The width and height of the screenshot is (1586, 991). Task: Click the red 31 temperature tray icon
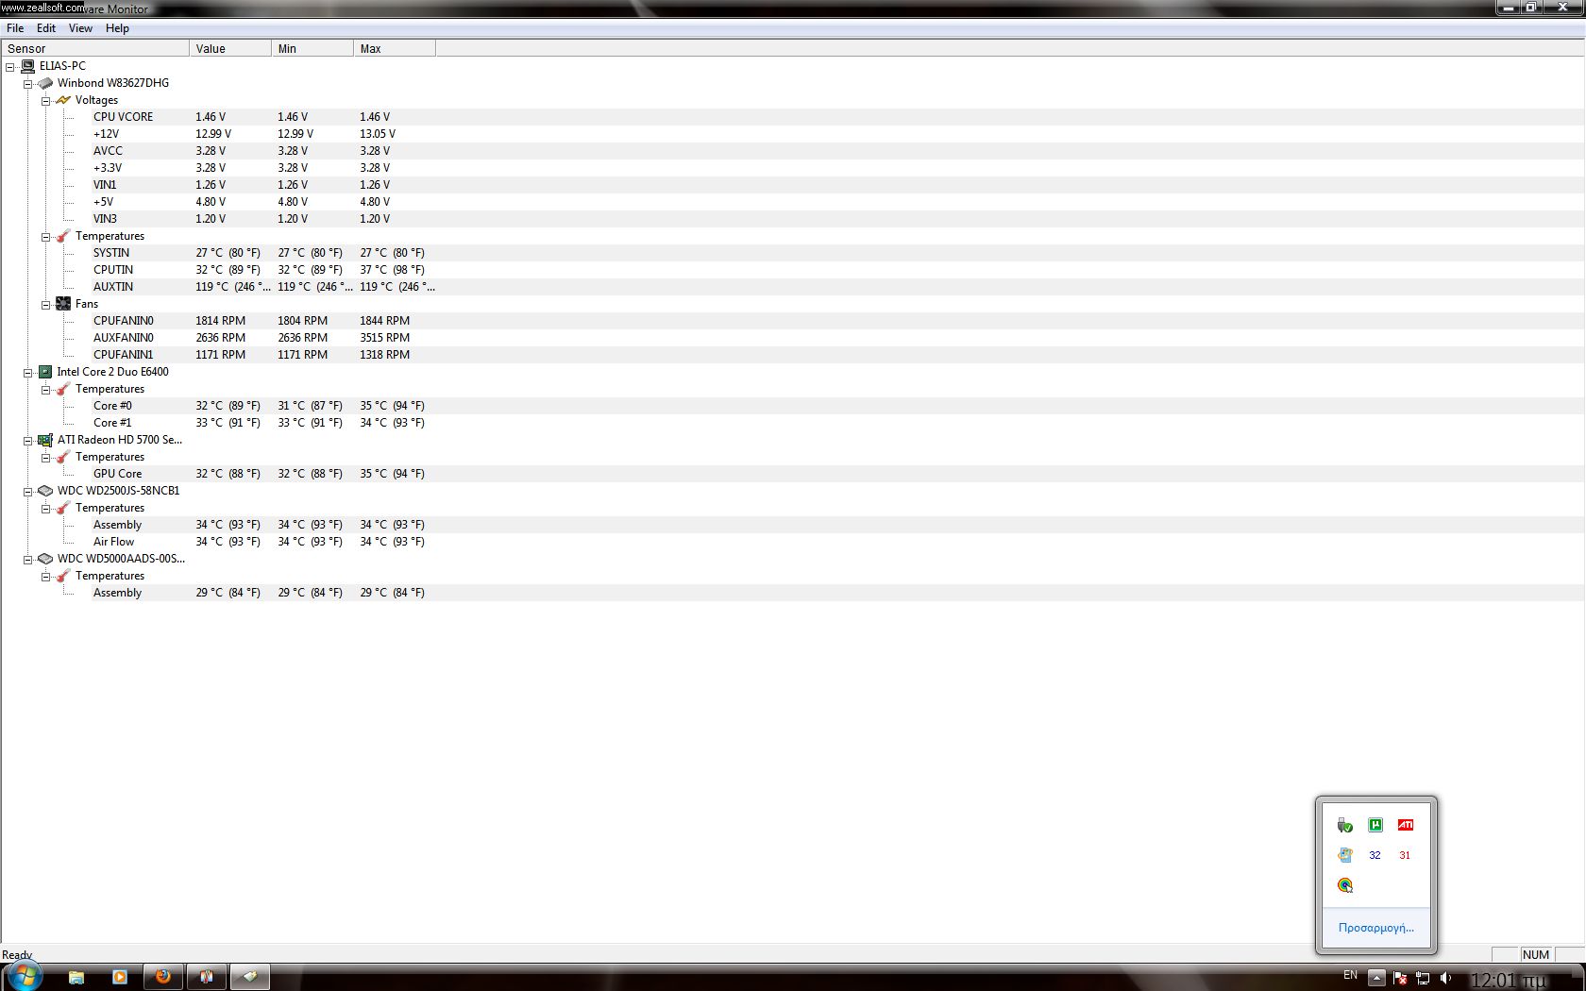click(1405, 855)
